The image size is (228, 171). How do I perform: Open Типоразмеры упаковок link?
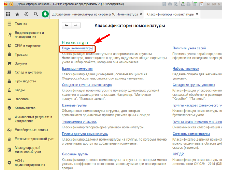(79, 121)
